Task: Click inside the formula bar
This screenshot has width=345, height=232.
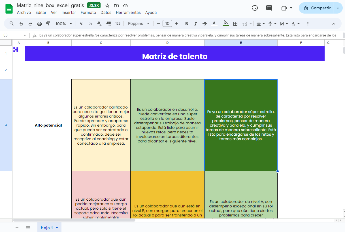Action: (x=170, y=35)
